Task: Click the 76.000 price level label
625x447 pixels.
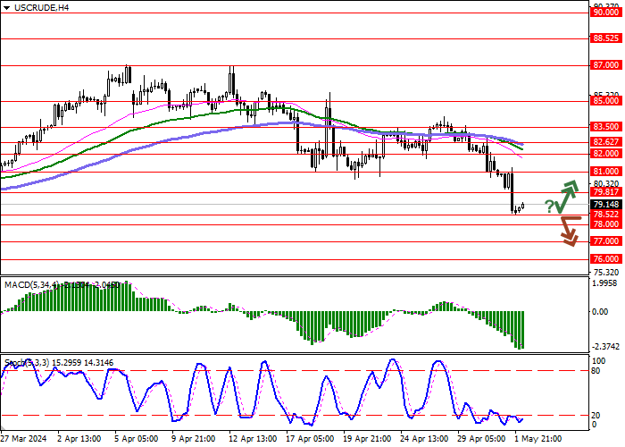Action: pos(606,259)
